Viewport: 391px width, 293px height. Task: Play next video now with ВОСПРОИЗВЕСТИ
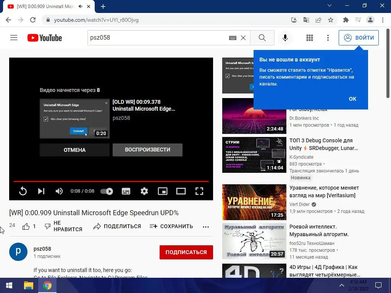click(x=147, y=150)
